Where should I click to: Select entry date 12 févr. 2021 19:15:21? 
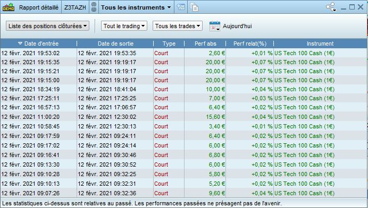point(30,71)
